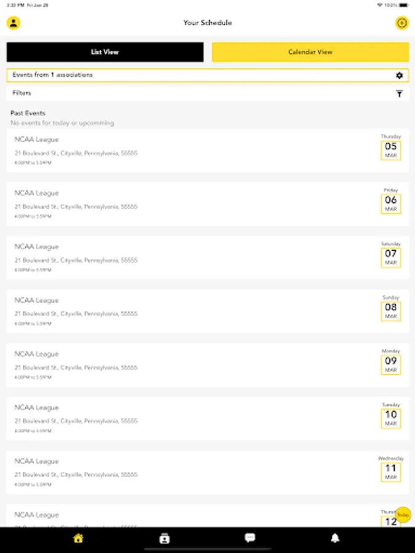Open Tuesday 10 MAR event address line
This screenshot has height=553, width=415.
coord(76,421)
